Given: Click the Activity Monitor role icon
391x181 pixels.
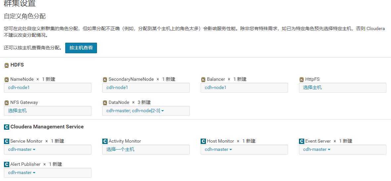Looking at the screenshot, I should click(x=105, y=141).
